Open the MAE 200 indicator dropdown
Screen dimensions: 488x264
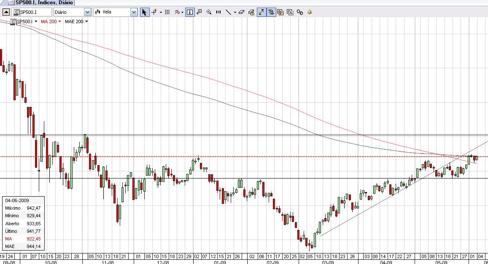point(86,21)
